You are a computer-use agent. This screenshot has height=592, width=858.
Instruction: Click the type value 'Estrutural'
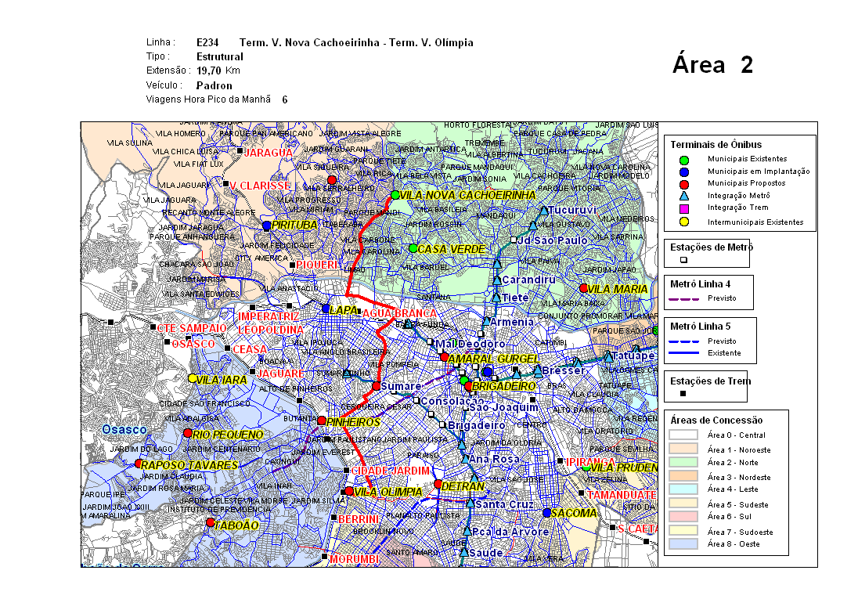coord(219,57)
